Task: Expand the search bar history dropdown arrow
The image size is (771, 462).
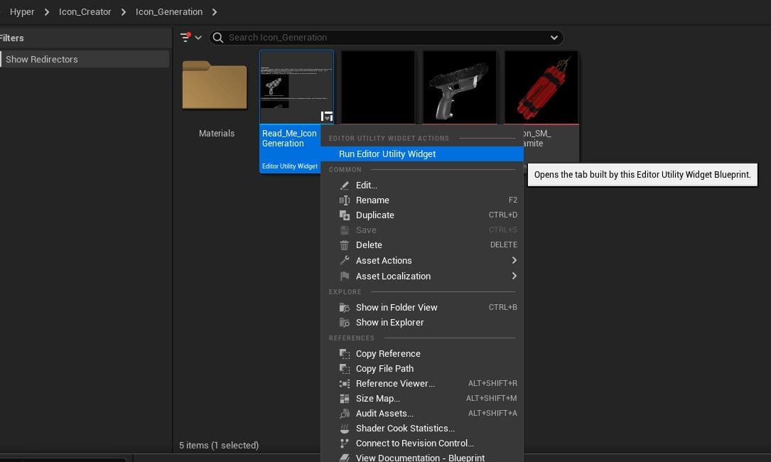Action: 554,38
